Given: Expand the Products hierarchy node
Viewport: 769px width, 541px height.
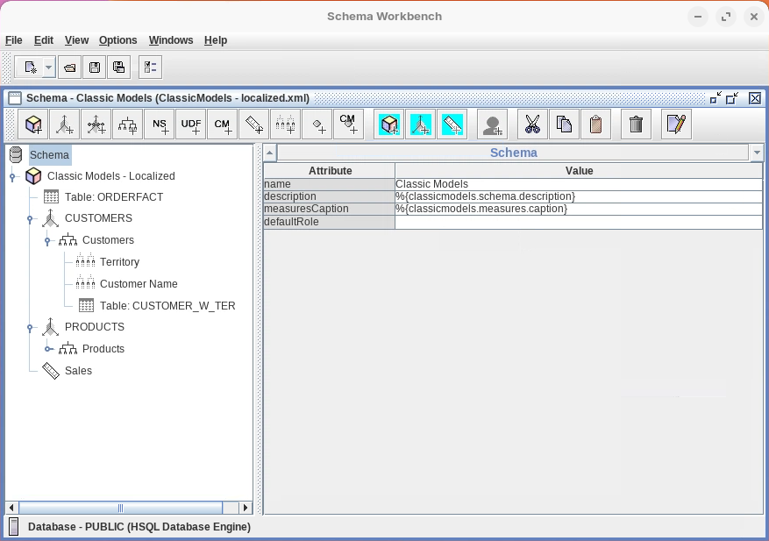Looking at the screenshot, I should [x=48, y=349].
